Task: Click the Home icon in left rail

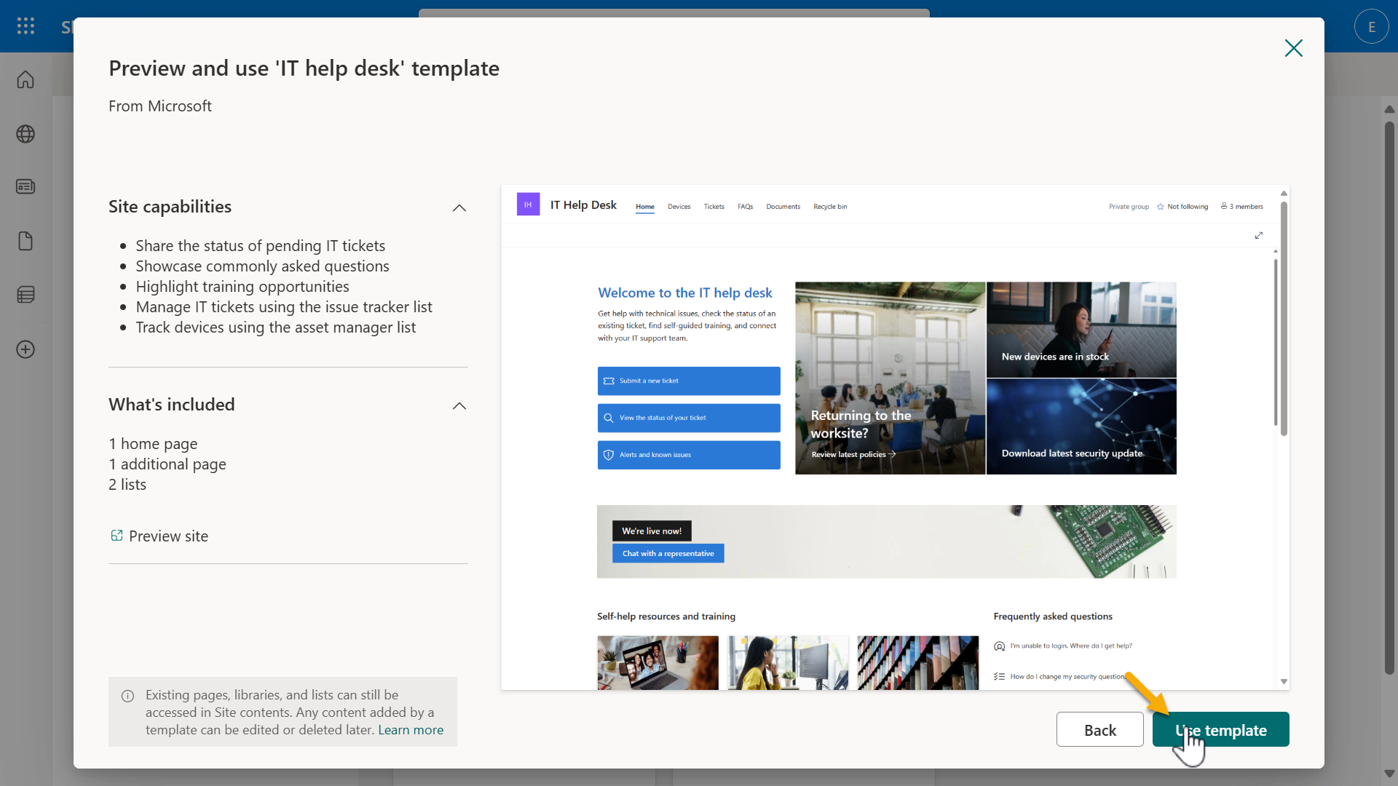Action: click(25, 79)
